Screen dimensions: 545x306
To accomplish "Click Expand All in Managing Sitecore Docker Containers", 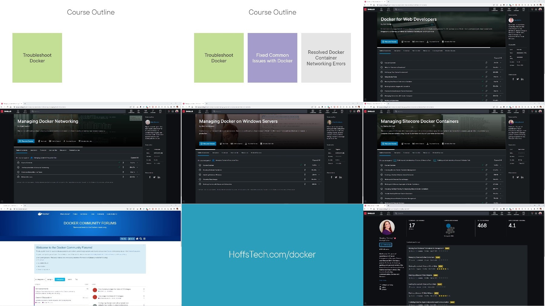I will click(x=498, y=160).
